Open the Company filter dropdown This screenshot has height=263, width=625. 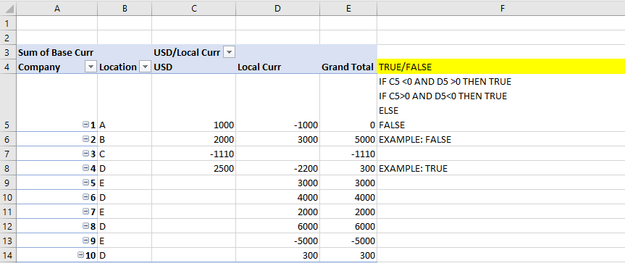[91, 67]
